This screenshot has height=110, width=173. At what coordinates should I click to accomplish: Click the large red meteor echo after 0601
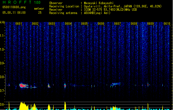[x=24, y=86]
